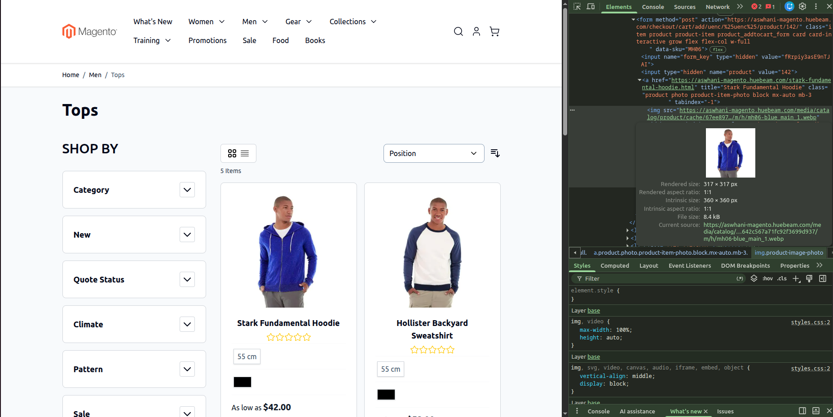Select black color swatch for Stark Hoodie
Viewport: 833px width, 417px height.
[x=242, y=382]
